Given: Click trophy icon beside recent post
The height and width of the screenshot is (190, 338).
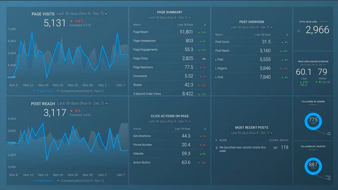Looking at the screenshot, I should [x=216, y=148].
